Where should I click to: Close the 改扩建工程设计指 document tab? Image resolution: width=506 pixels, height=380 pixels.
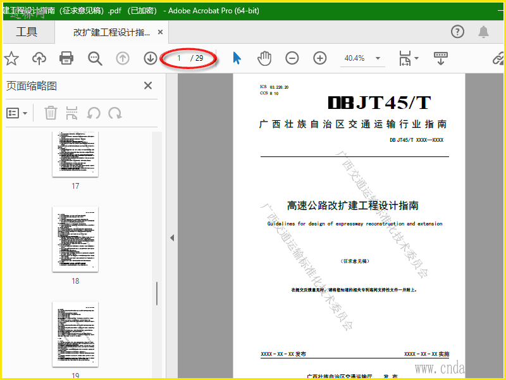160,32
